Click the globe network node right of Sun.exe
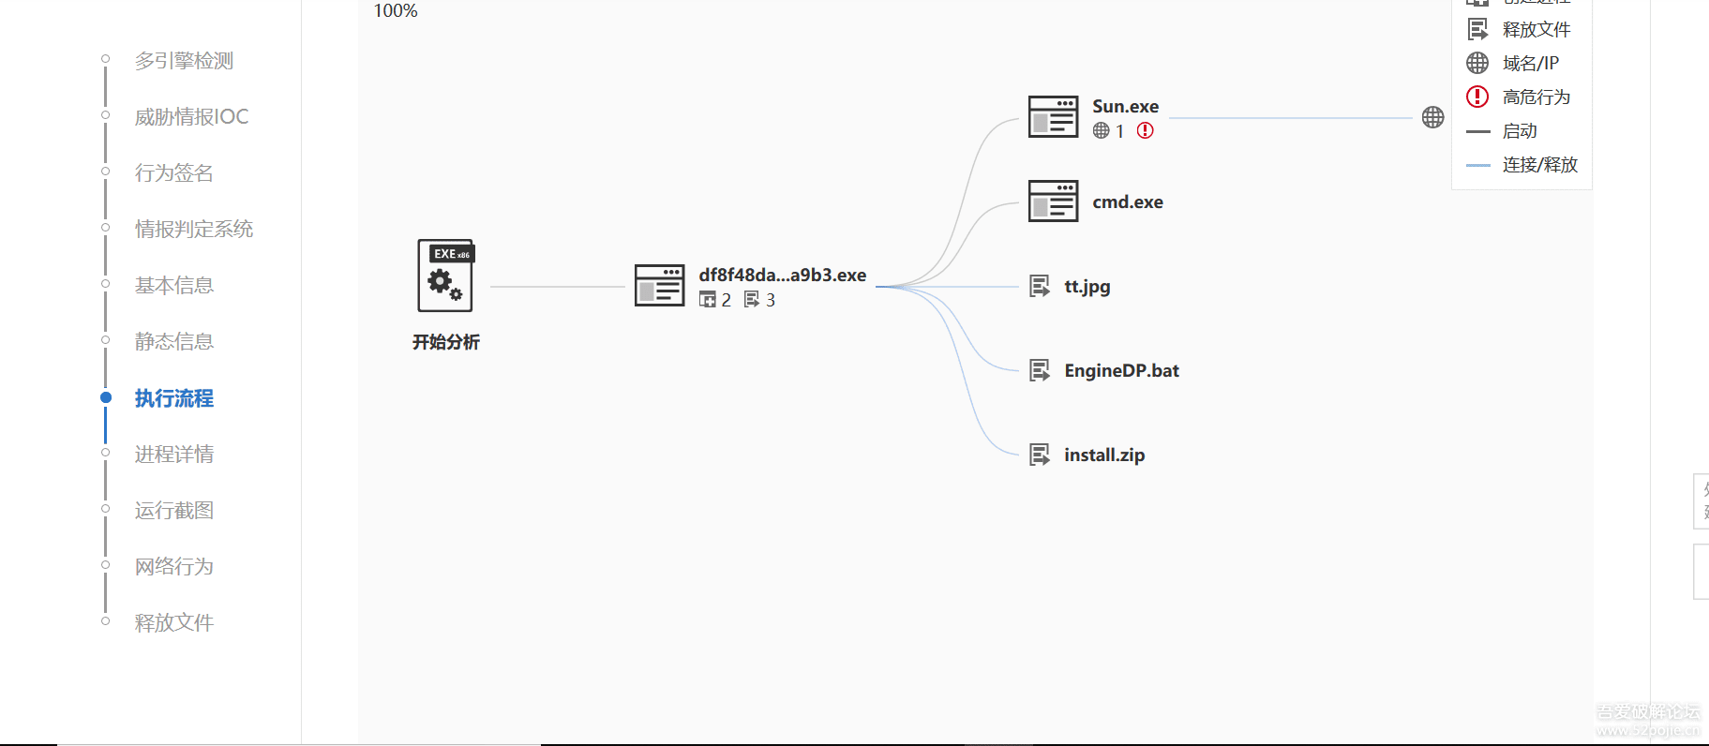 (1432, 117)
